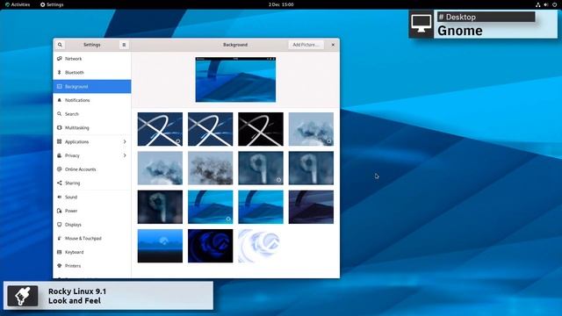Open the Settings app menu in top bar
The width and height of the screenshot is (562, 316).
52,4
